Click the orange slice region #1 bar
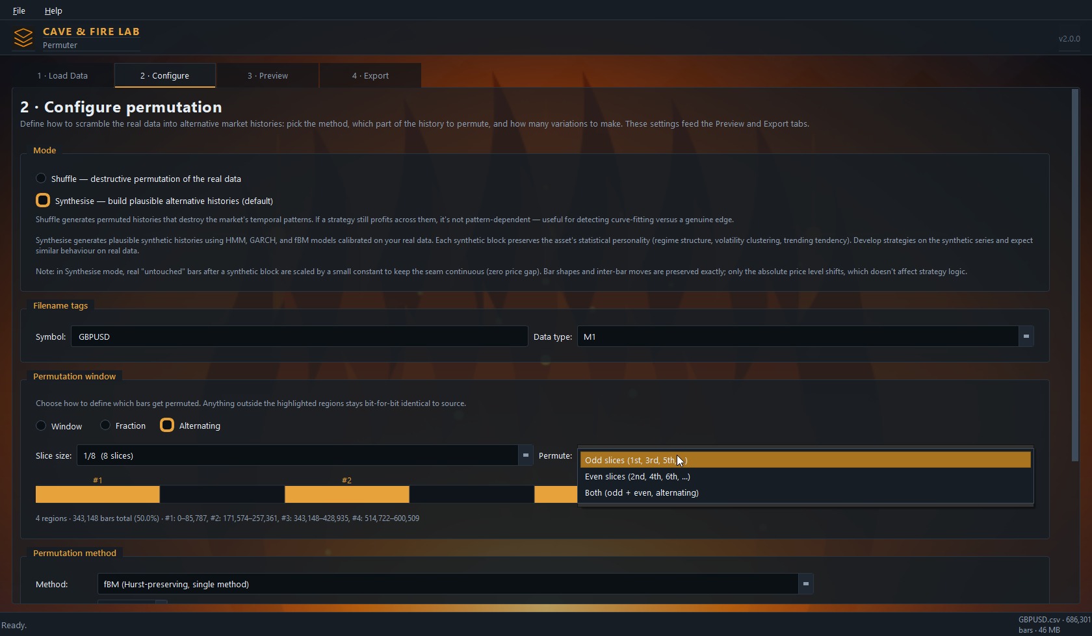The image size is (1092, 636). coord(97,494)
